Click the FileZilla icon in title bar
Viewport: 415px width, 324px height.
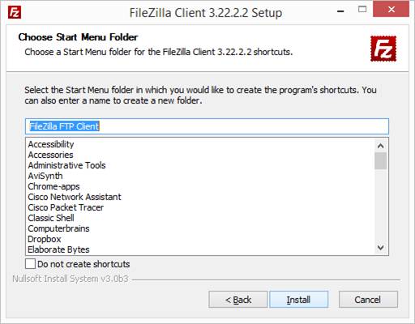pyautogui.click(x=15, y=12)
